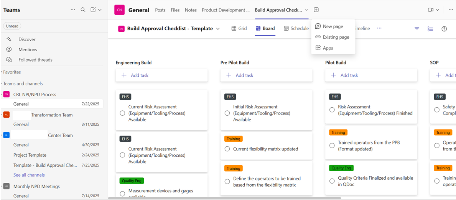Open Mentions in the sidebar

coord(28,49)
